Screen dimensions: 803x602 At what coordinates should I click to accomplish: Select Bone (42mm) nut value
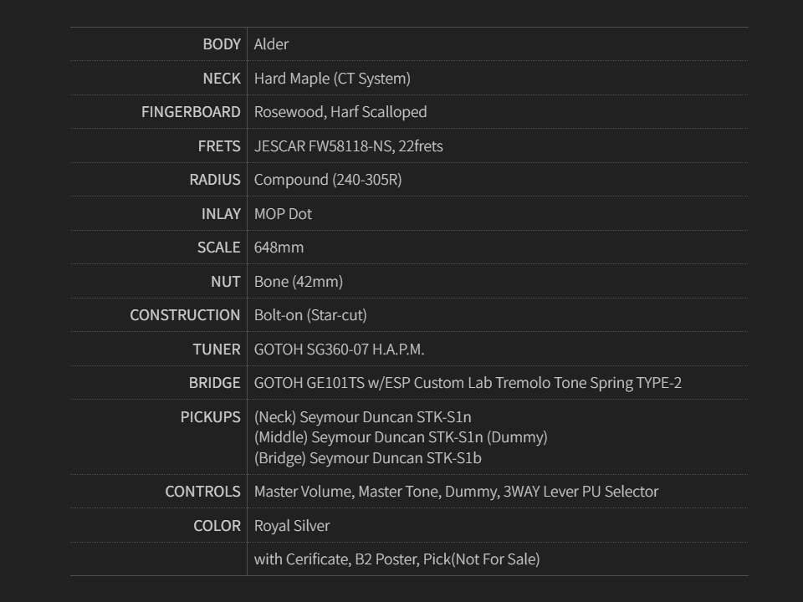(299, 282)
